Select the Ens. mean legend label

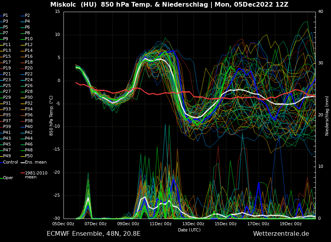35,162
